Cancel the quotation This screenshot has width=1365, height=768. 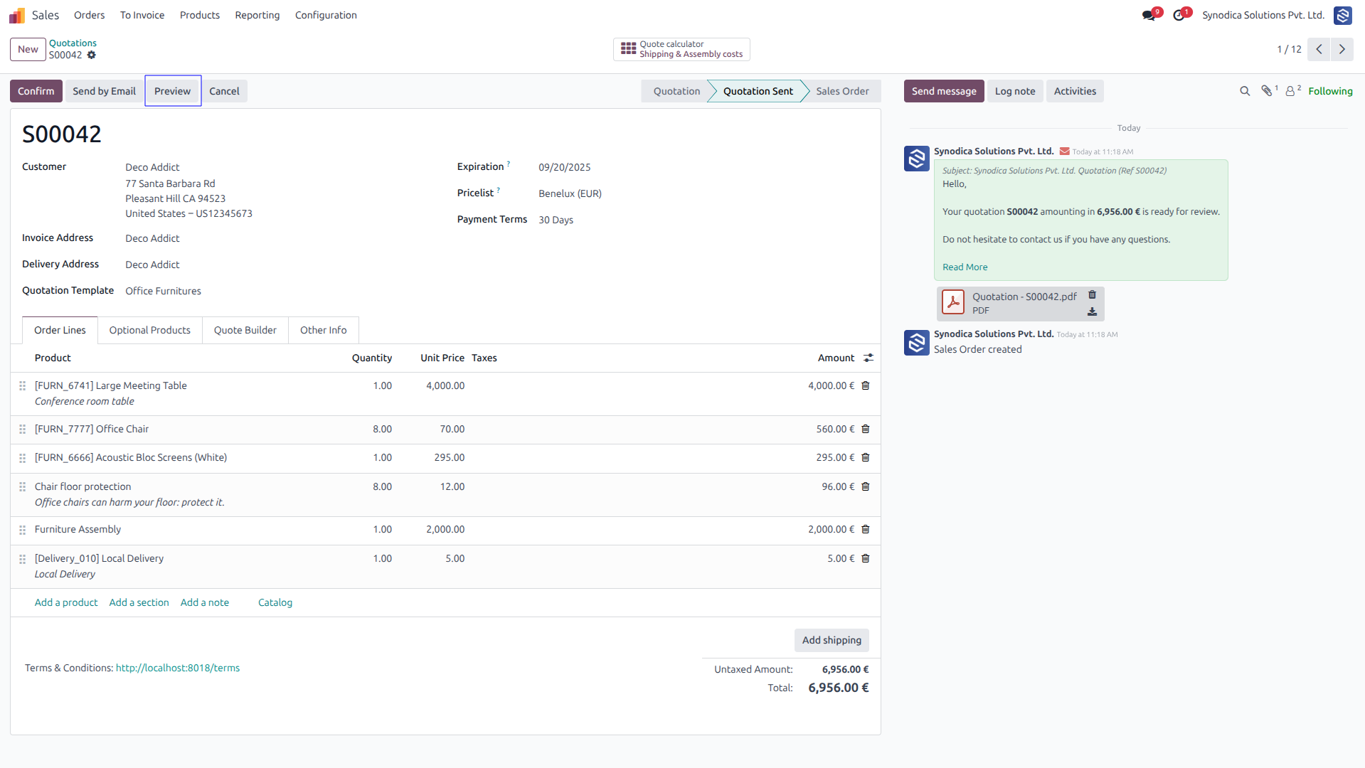(224, 91)
